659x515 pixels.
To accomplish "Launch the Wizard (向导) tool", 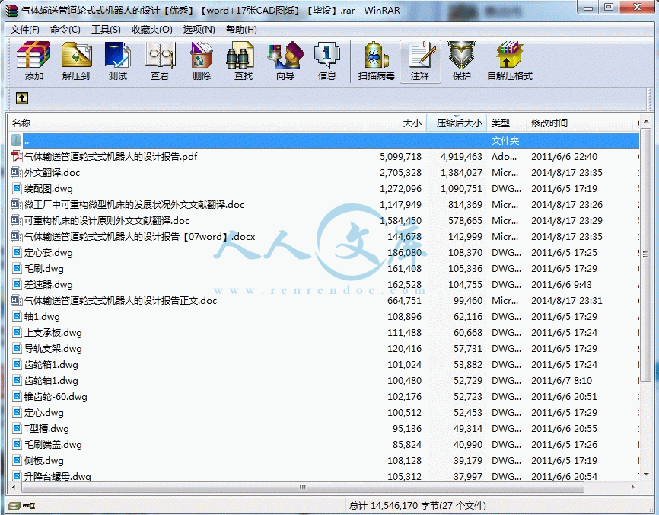I will pyautogui.click(x=285, y=62).
